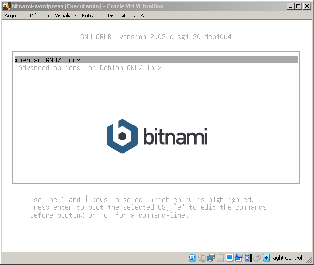
Task: Click the audio microphone status icon
Action: point(202,258)
